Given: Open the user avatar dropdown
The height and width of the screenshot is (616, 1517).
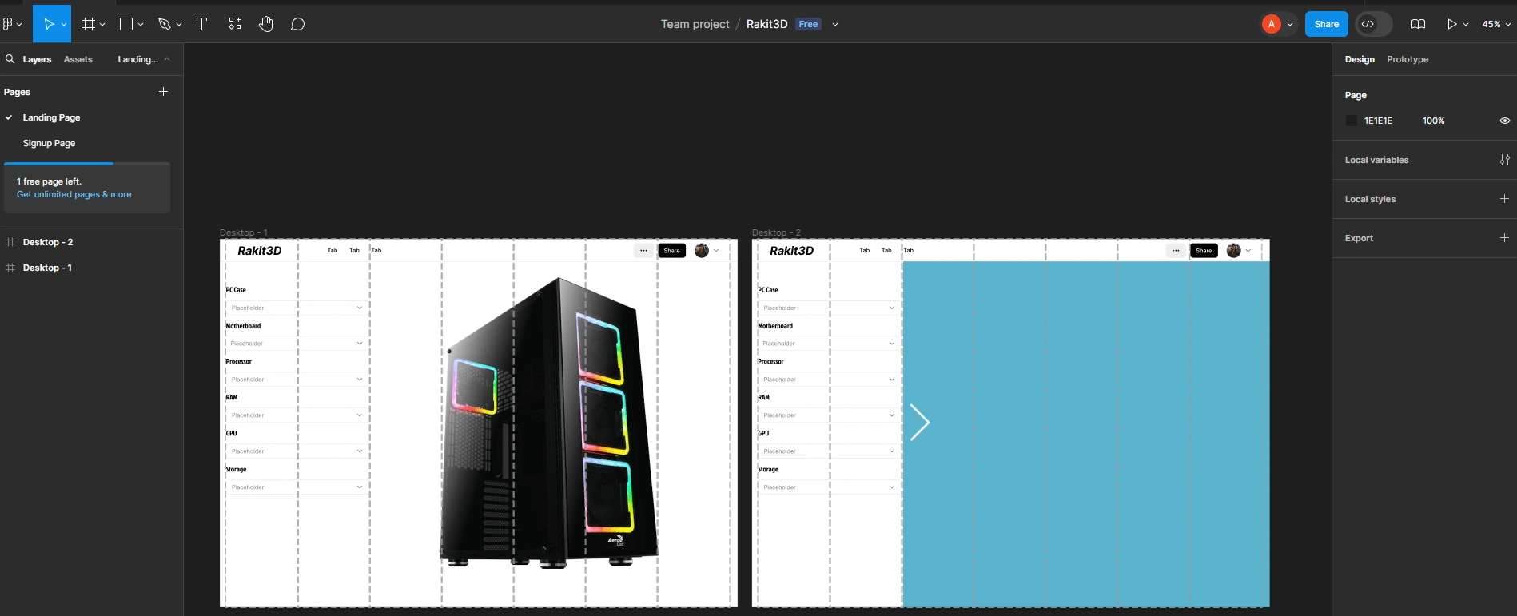Looking at the screenshot, I should click(1277, 24).
